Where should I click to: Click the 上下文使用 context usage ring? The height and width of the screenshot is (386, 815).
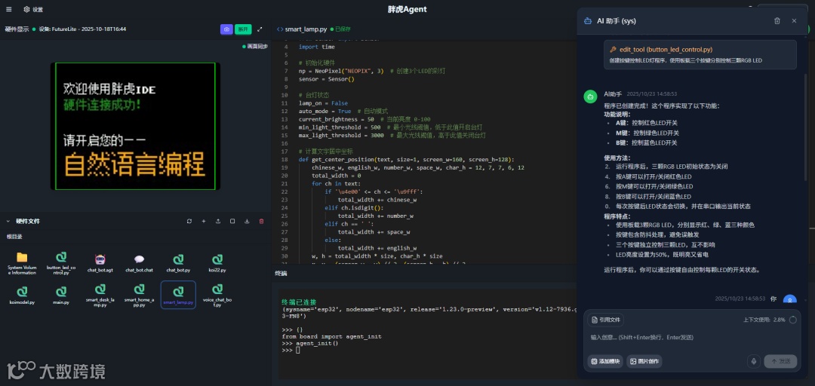(792, 320)
